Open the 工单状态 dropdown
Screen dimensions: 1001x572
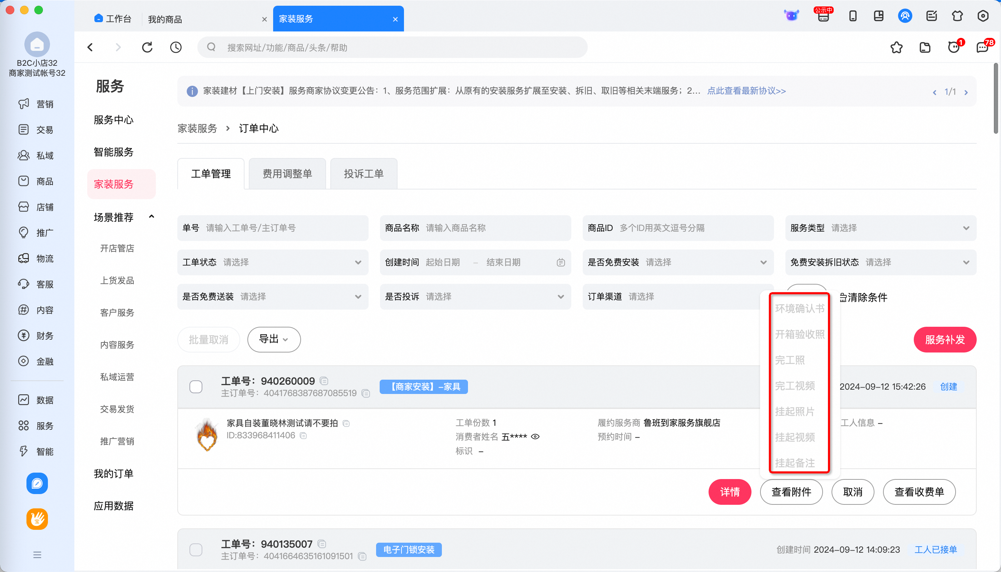(x=273, y=262)
